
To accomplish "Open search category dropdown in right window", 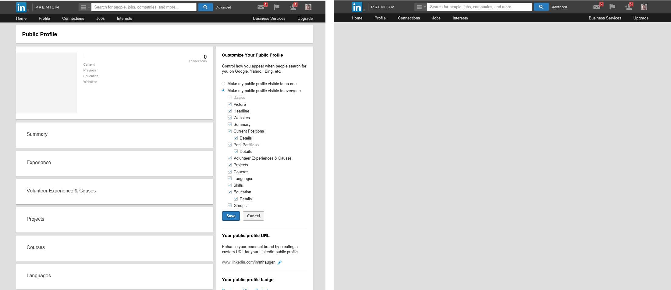I will coord(421,7).
